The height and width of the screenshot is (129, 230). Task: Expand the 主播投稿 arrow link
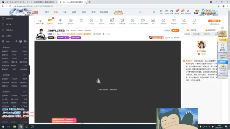coord(192,30)
